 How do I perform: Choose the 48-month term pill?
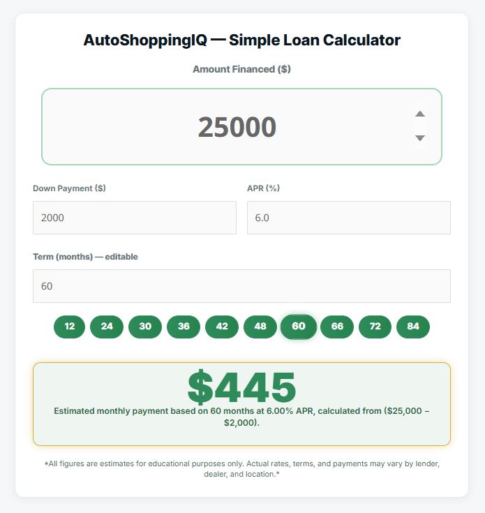tap(260, 327)
